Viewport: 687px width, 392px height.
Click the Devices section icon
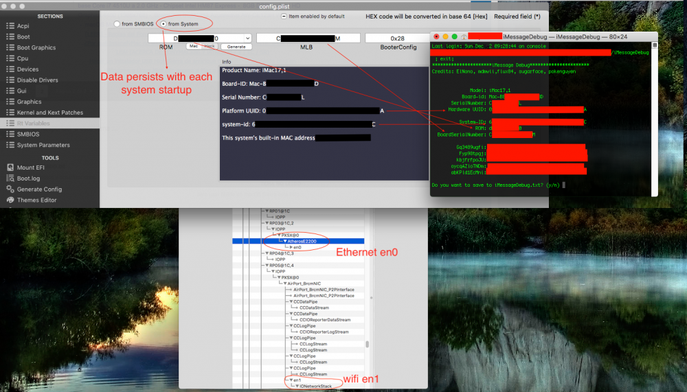point(10,69)
